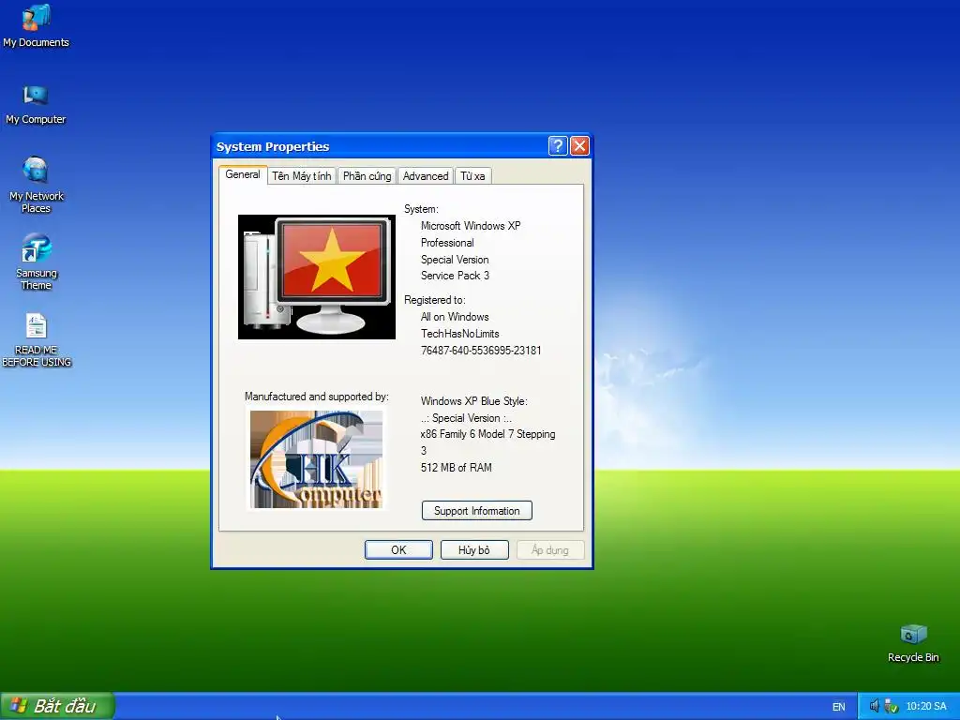Click the TechHasNoLimits text
960x720 pixels.
tap(459, 334)
